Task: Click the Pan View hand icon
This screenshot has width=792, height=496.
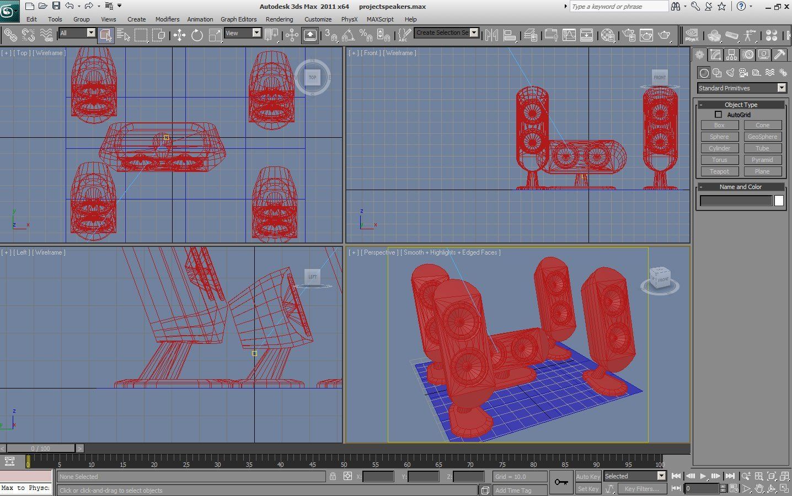Action: click(x=759, y=489)
